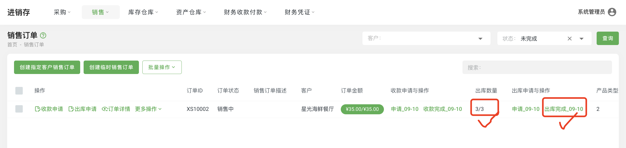The width and height of the screenshot is (626, 148).
Task: Clear the 未完成 status filter
Action: 570,39
